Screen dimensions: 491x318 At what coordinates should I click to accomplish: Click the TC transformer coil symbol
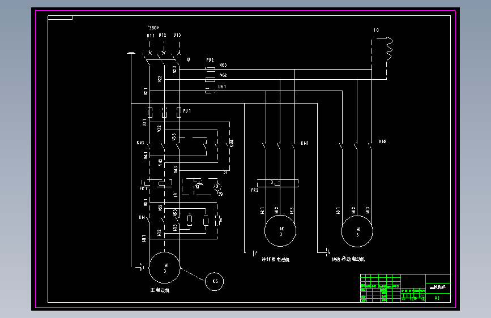(x=388, y=49)
